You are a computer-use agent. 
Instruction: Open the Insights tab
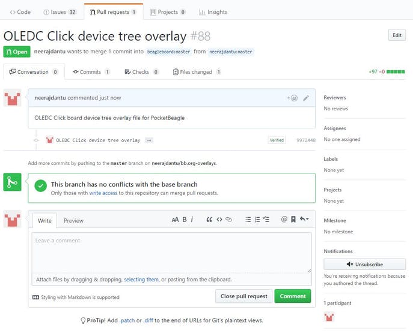pos(213,12)
